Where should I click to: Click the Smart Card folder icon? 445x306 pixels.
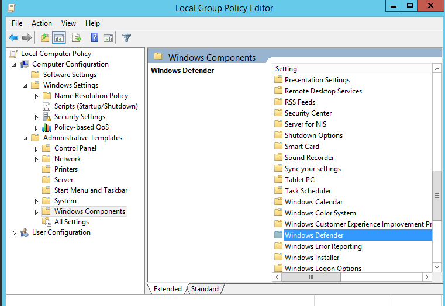[x=278, y=146]
